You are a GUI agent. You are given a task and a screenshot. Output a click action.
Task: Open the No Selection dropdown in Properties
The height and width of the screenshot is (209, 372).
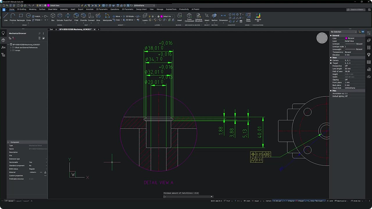point(343,32)
